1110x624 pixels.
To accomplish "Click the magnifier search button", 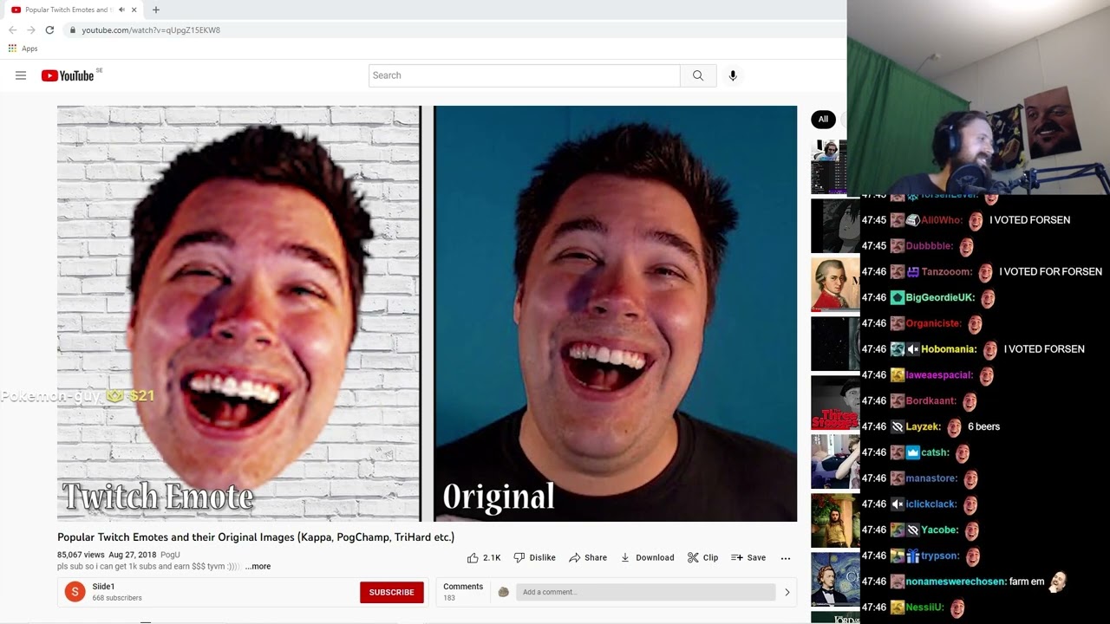I will pos(698,75).
